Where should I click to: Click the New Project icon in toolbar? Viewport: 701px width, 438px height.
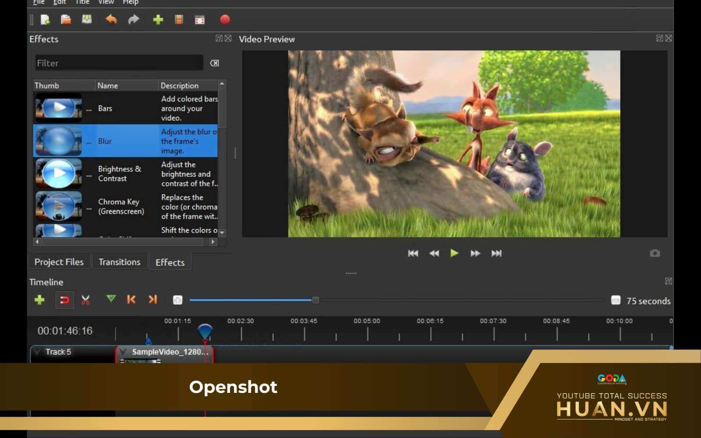click(x=45, y=20)
